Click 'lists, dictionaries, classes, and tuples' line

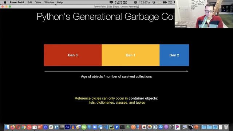coord(117,103)
